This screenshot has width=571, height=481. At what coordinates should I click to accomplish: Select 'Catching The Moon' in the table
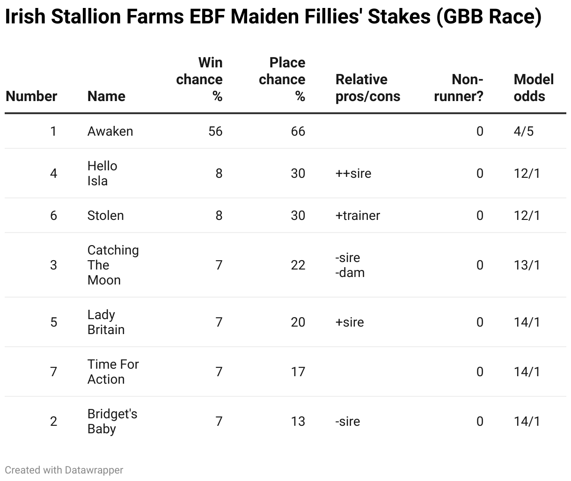[113, 265]
